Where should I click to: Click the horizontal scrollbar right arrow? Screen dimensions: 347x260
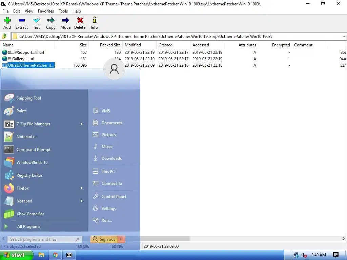344,239
